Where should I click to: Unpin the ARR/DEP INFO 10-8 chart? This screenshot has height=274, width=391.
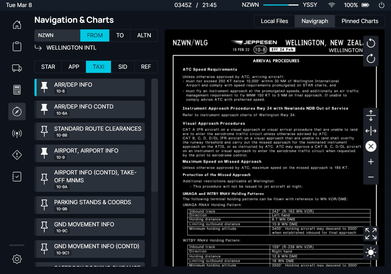[x=44, y=87]
